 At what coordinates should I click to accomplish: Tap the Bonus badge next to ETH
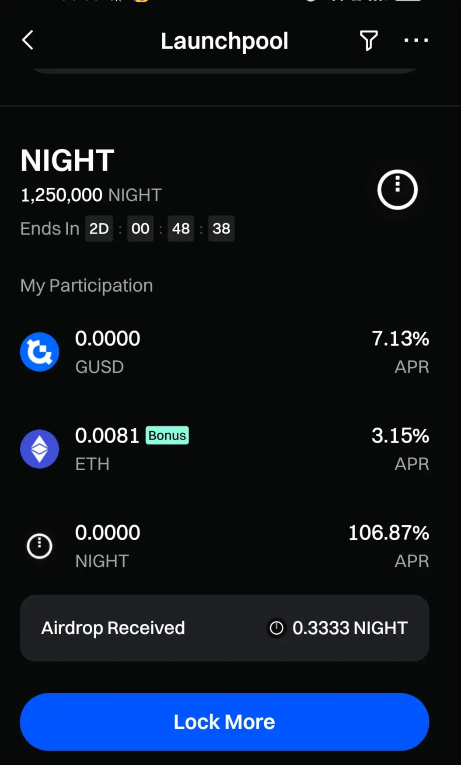[167, 436]
